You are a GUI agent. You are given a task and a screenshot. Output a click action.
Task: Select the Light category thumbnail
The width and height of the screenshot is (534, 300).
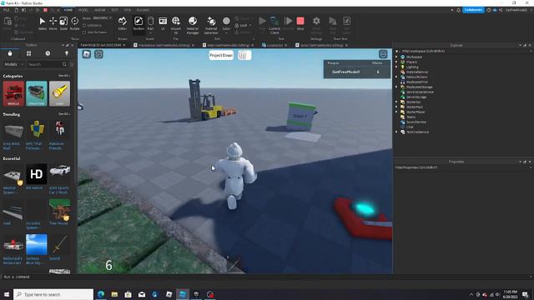(x=59, y=93)
